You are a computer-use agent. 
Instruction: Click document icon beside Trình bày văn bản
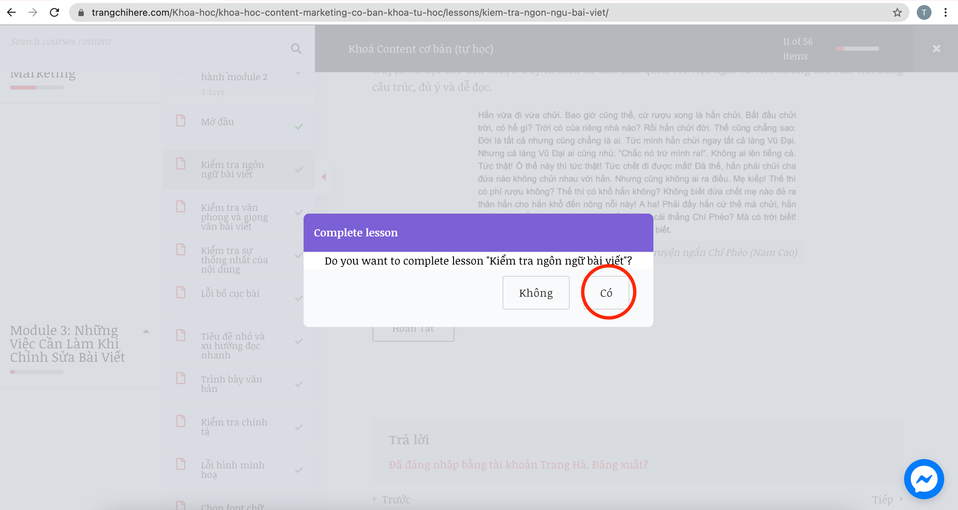point(181,378)
